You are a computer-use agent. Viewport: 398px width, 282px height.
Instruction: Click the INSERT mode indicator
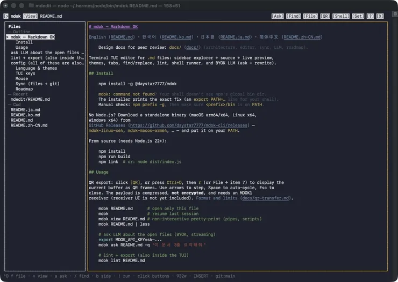coord(201,276)
